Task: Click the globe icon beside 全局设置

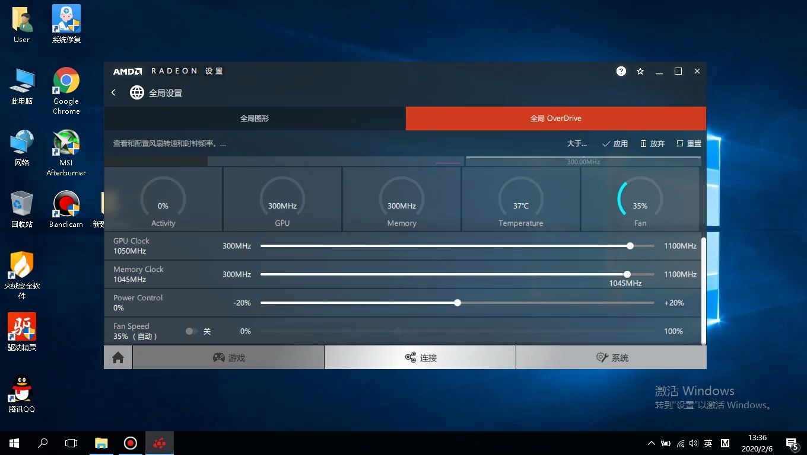Action: click(x=137, y=93)
